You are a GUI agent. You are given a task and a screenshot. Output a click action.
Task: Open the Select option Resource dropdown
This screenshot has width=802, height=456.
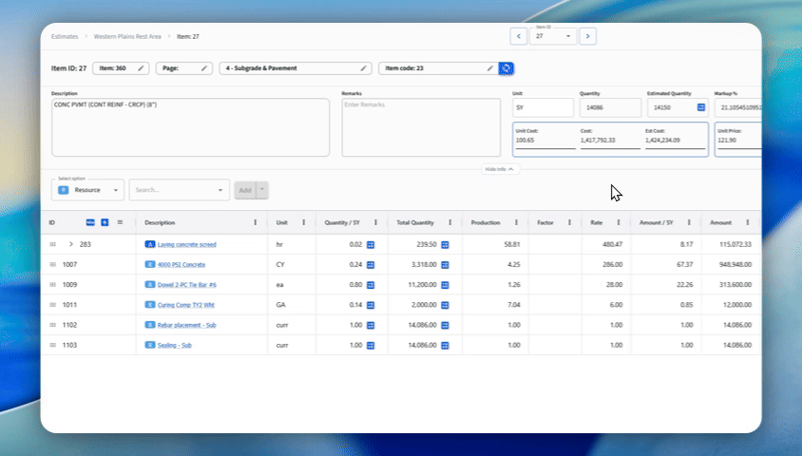(x=89, y=190)
